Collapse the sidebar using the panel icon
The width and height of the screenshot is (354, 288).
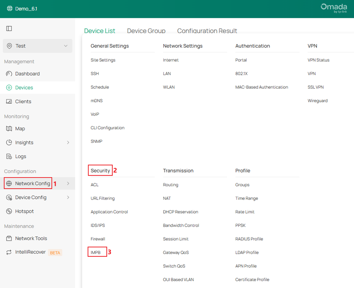pyautogui.click(x=9, y=28)
